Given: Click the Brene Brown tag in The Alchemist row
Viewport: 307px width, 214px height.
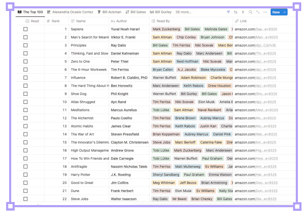Looking at the screenshot, I should [185, 118].
